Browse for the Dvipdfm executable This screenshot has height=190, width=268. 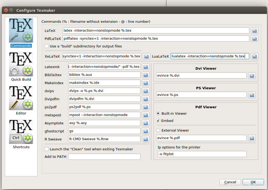click(x=146, y=99)
